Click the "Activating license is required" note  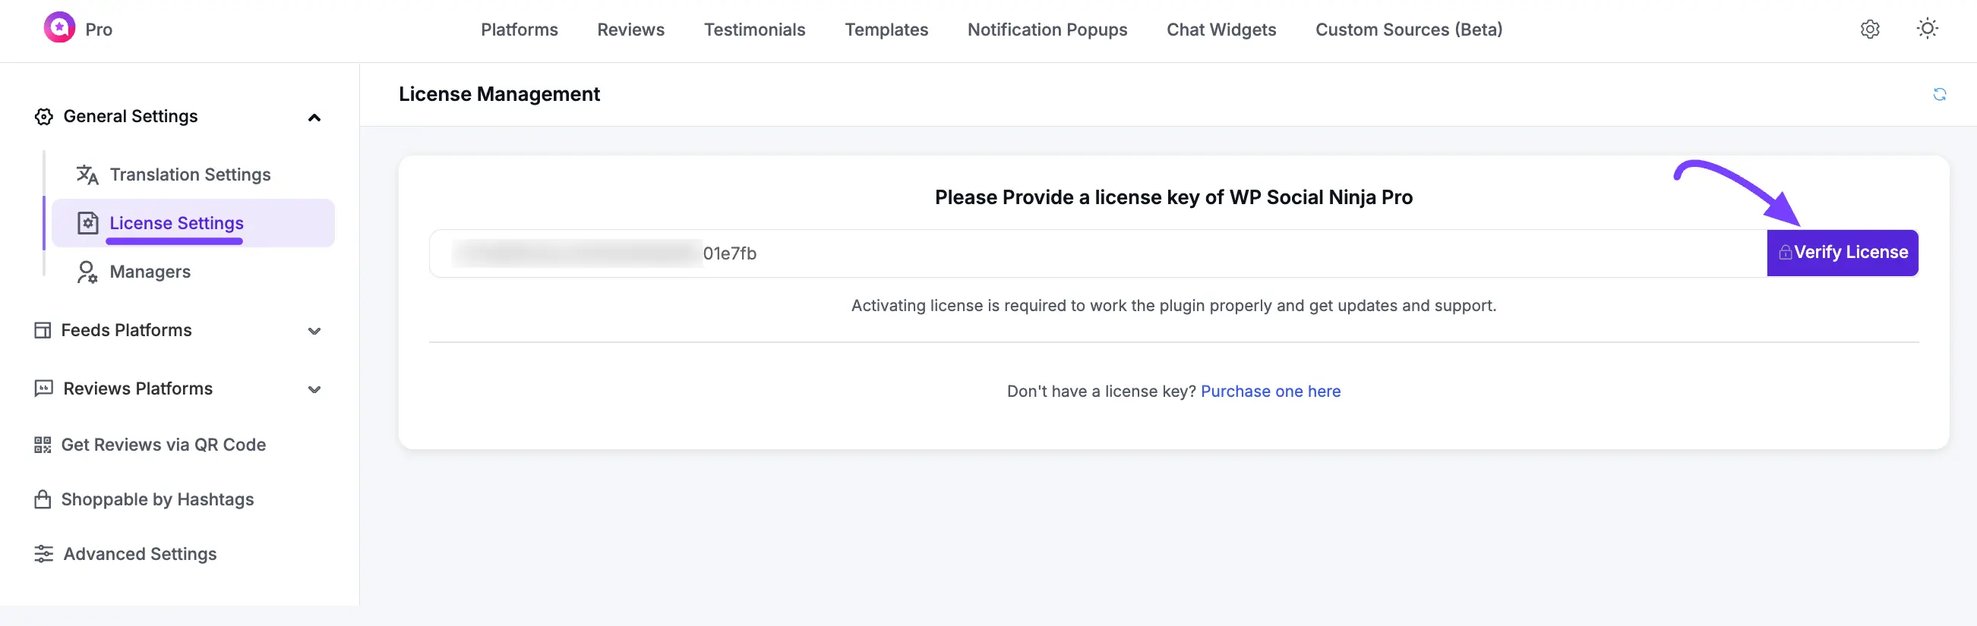pos(1173,306)
